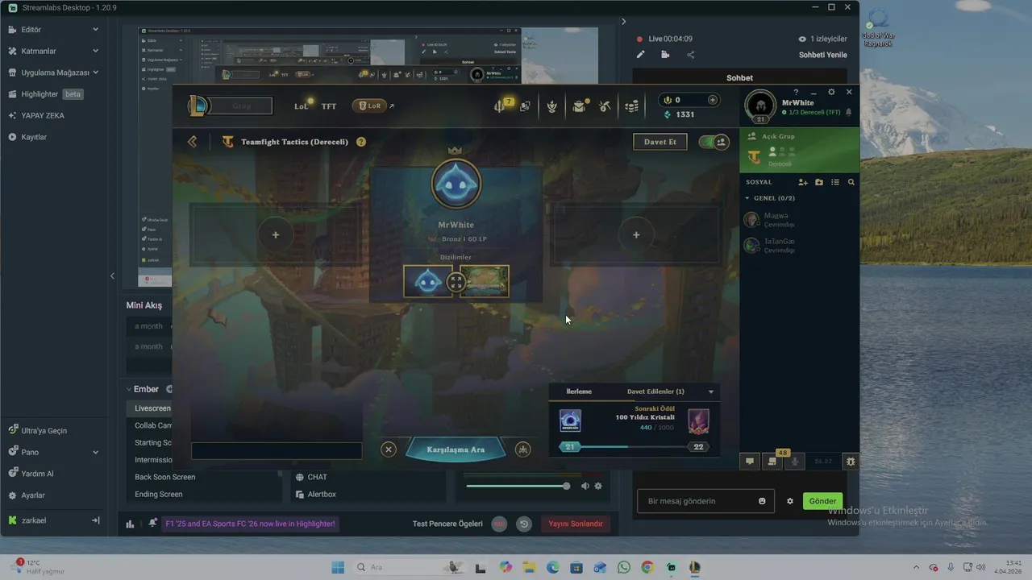The width and height of the screenshot is (1032, 580).
Task: Toggle the open party switch in League lobby
Action: [x=713, y=142]
